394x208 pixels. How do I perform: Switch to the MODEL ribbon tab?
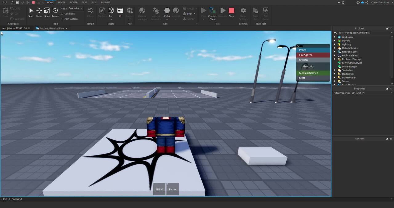62,2
